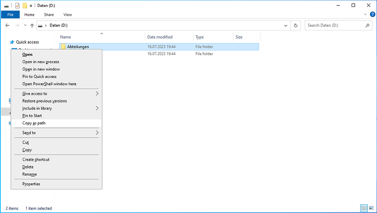Select Open in new process

[57, 62]
